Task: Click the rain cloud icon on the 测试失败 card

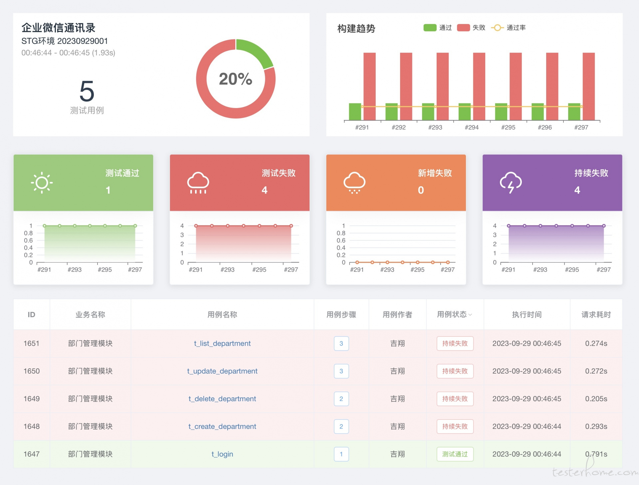Action: (x=198, y=182)
